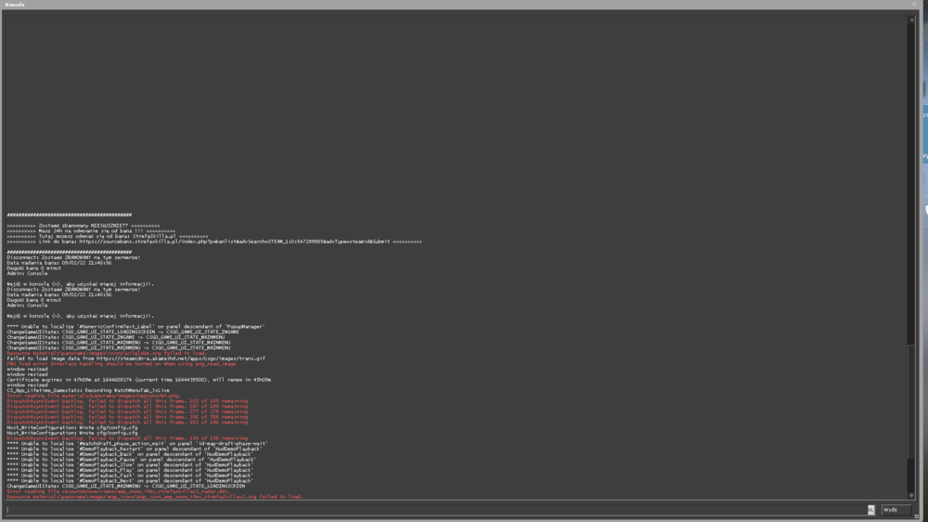Click the backlog '103 of 105 remaining' line
Screen dimensions: 928x522
[127, 401]
